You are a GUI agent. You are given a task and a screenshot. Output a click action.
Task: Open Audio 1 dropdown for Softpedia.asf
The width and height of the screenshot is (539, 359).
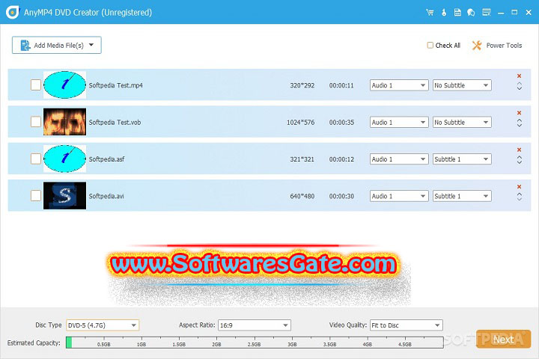click(x=399, y=159)
